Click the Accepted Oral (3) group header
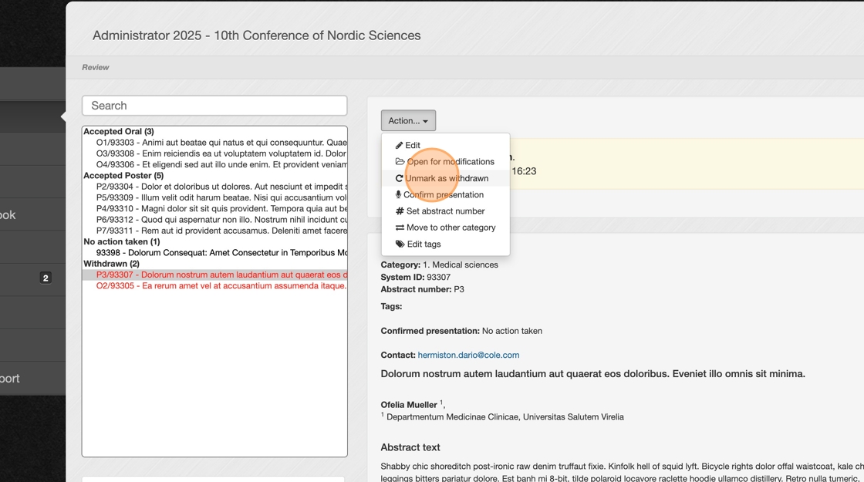 119,132
